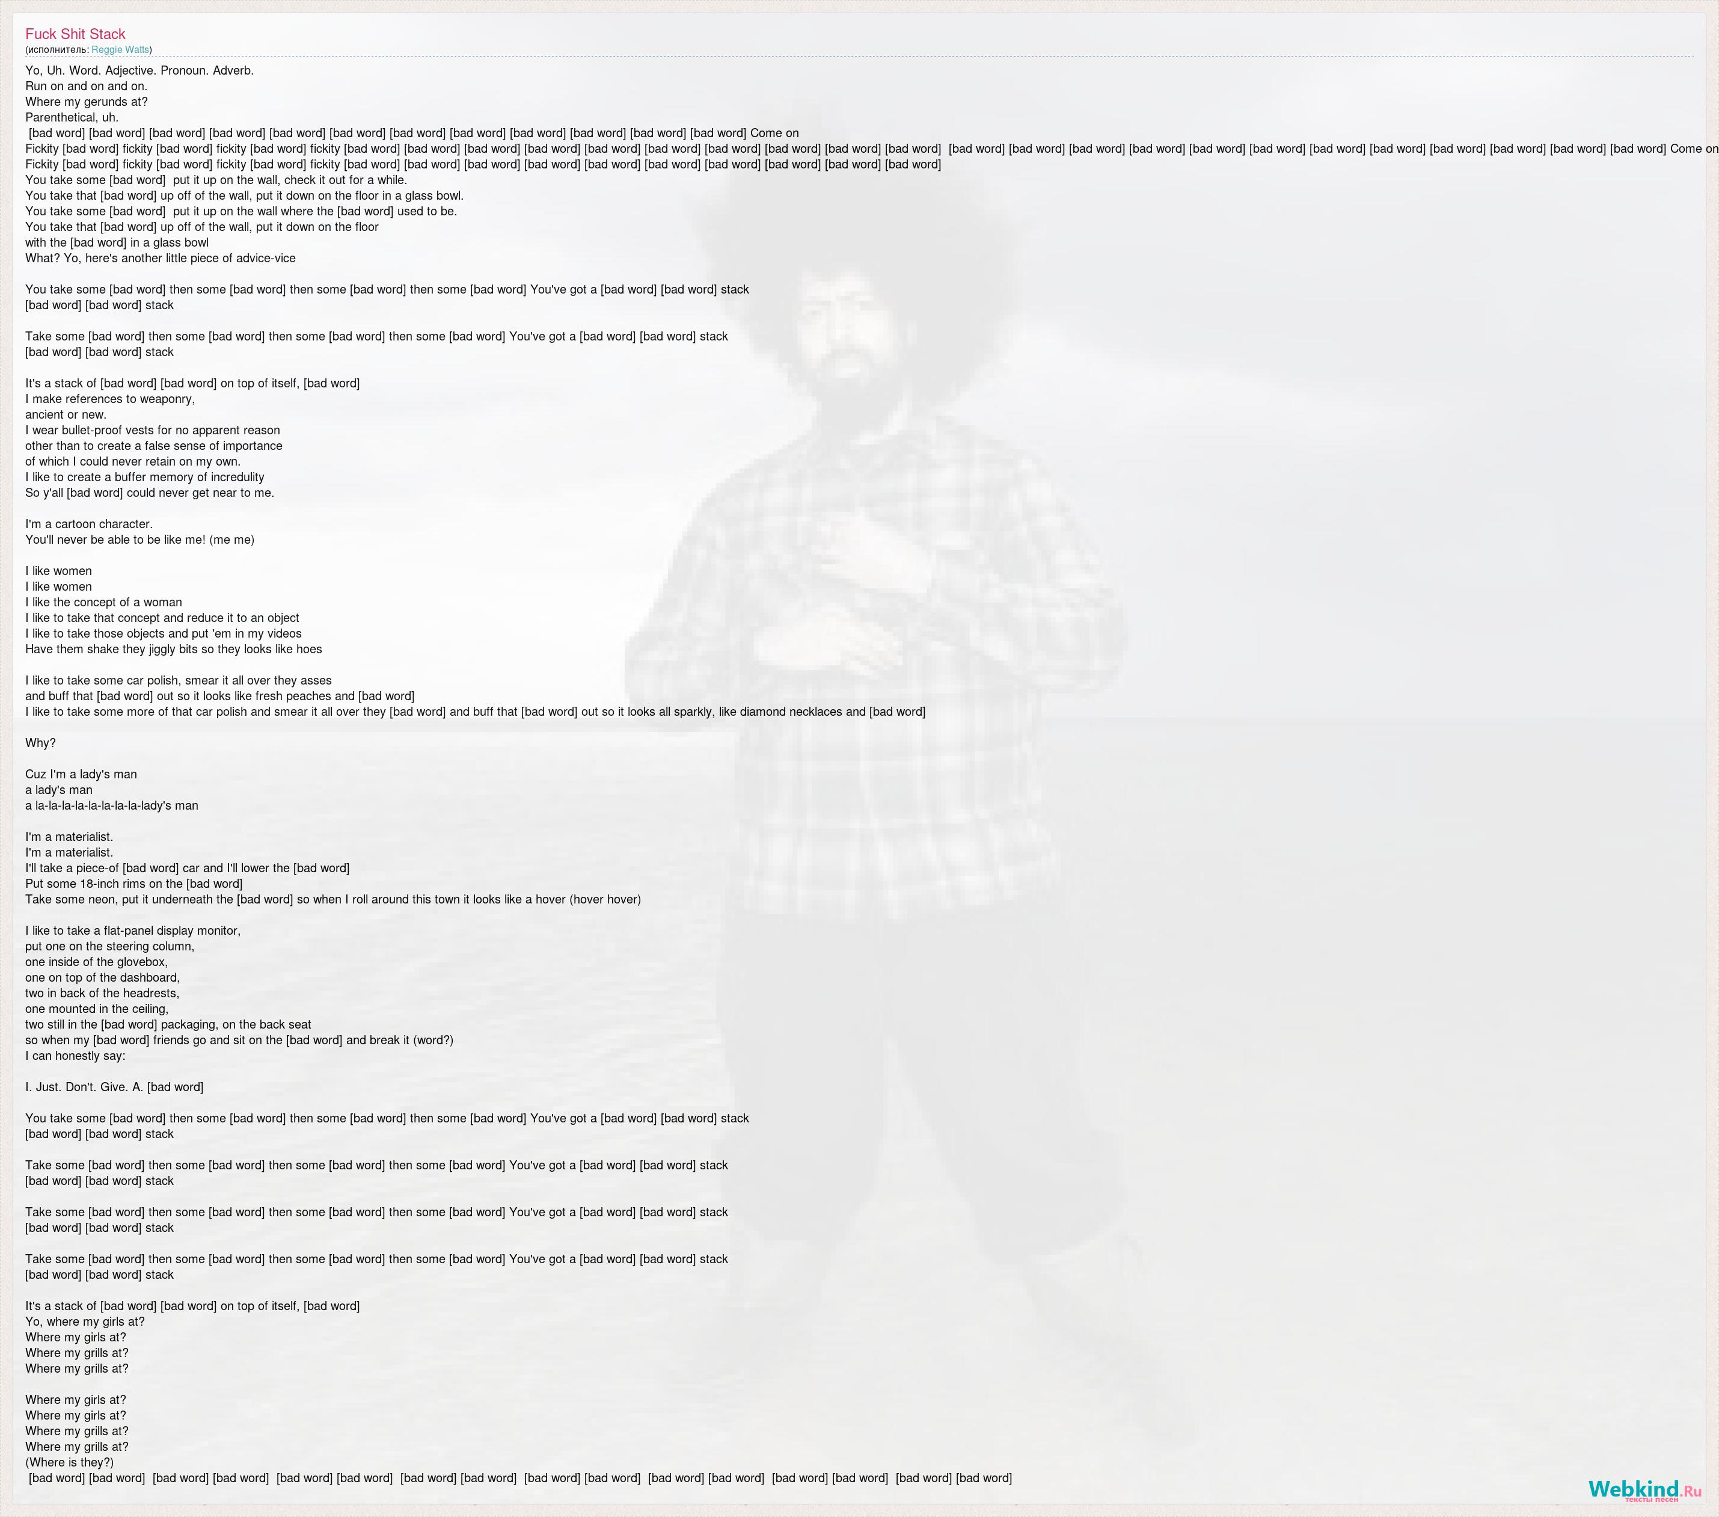The image size is (1719, 1517).
Task: Click 'Run on and on and on.' line
Action: tap(86, 86)
